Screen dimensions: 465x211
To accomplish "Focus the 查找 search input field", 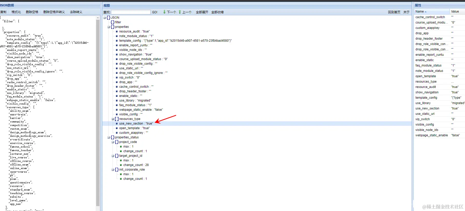I will coord(131,12).
